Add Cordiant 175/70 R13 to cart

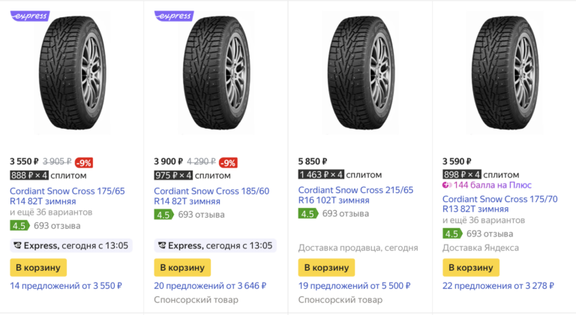pos(471,267)
